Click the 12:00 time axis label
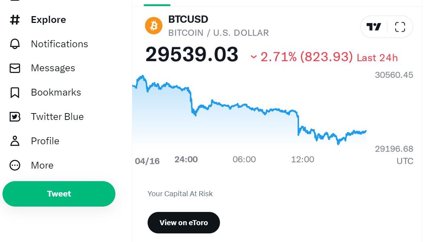436x242 pixels. pos(302,159)
